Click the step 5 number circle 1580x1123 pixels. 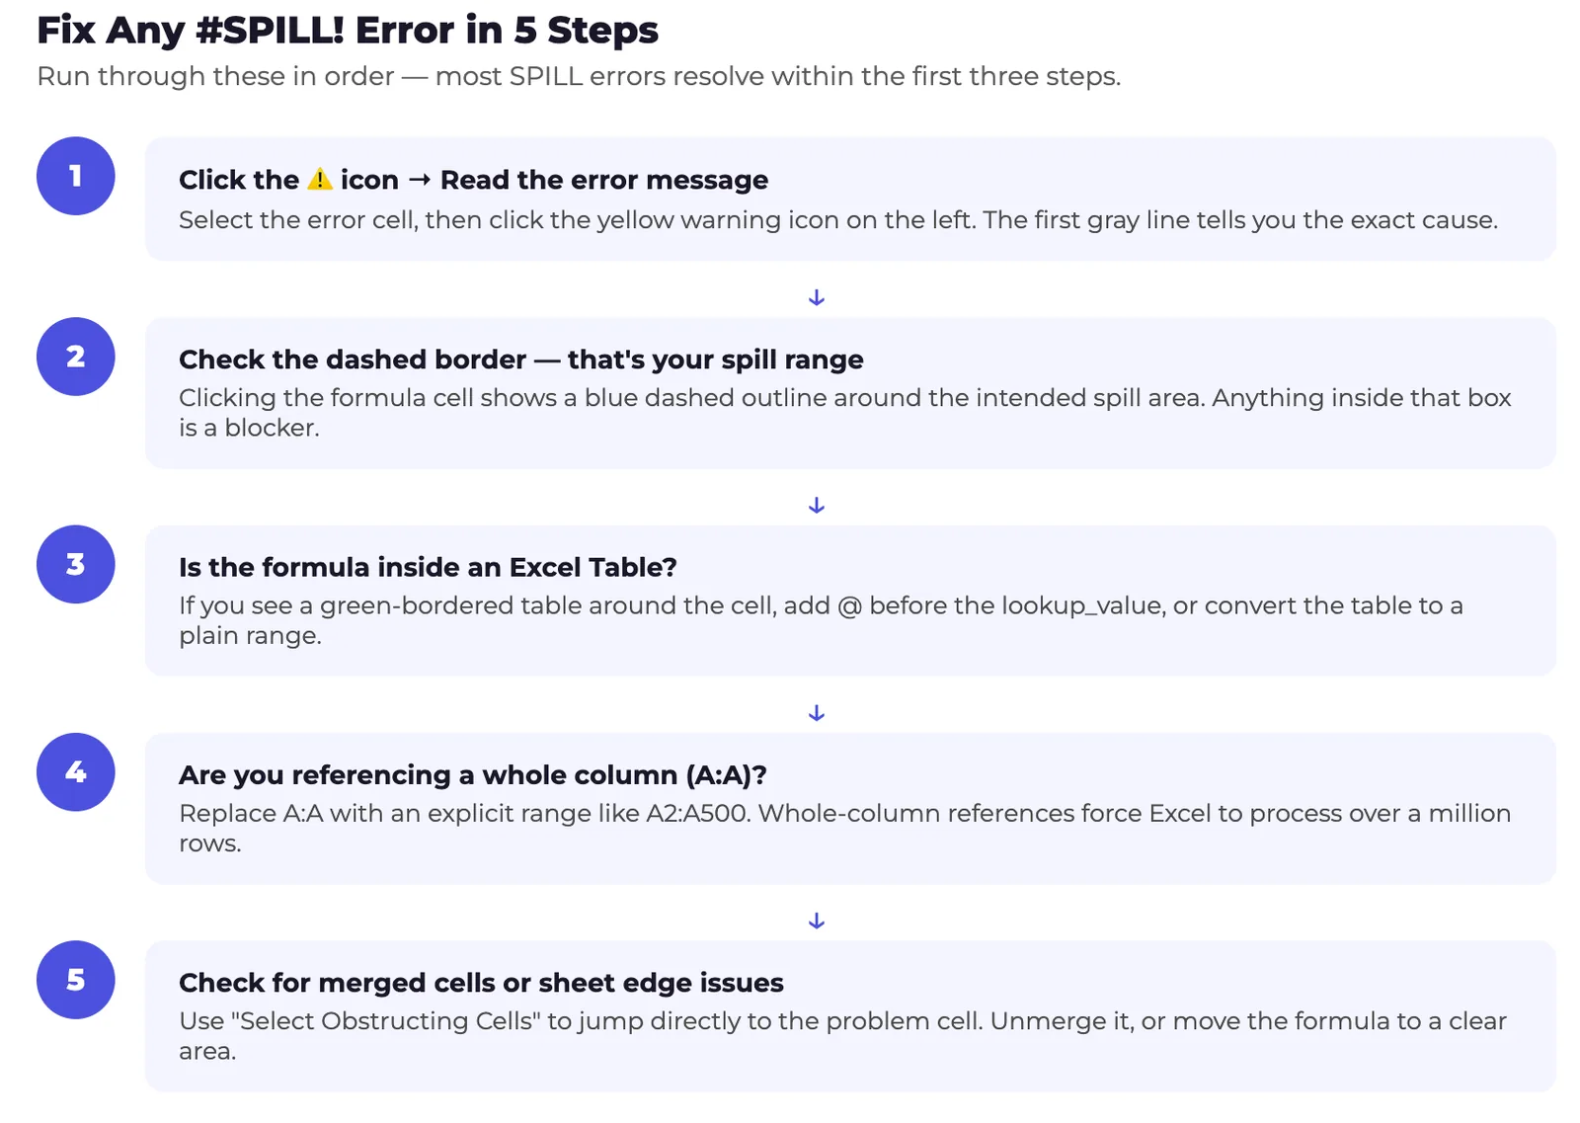click(75, 980)
